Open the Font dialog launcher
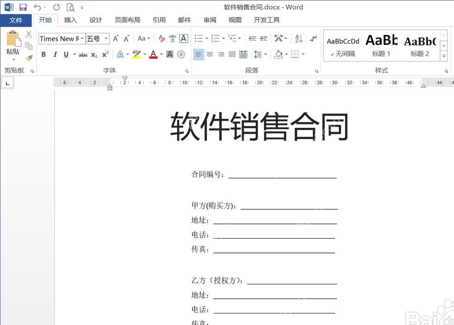This screenshot has width=454, height=325. pyautogui.click(x=187, y=71)
